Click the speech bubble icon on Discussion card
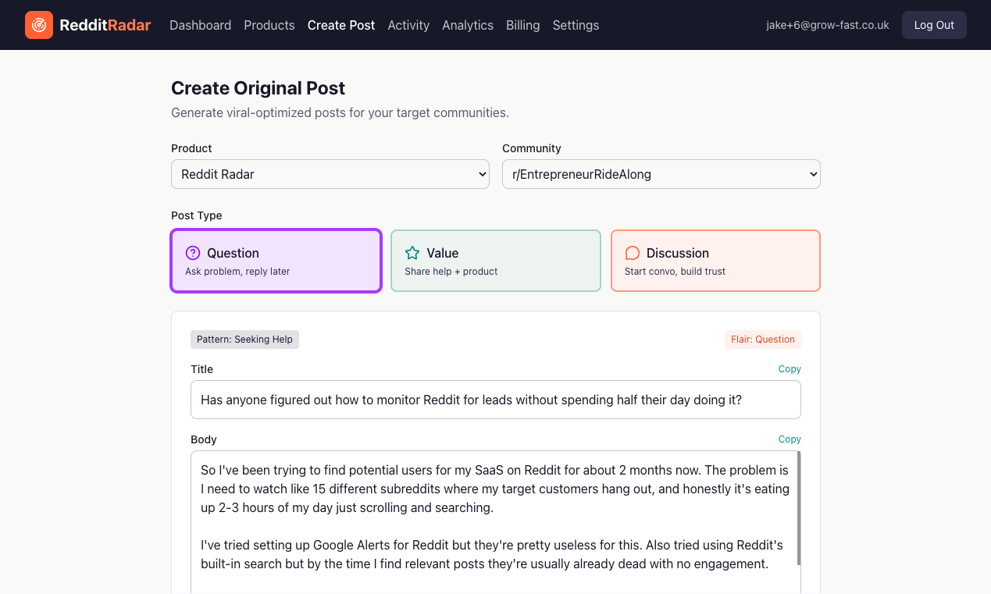This screenshot has width=991, height=594. (x=632, y=252)
